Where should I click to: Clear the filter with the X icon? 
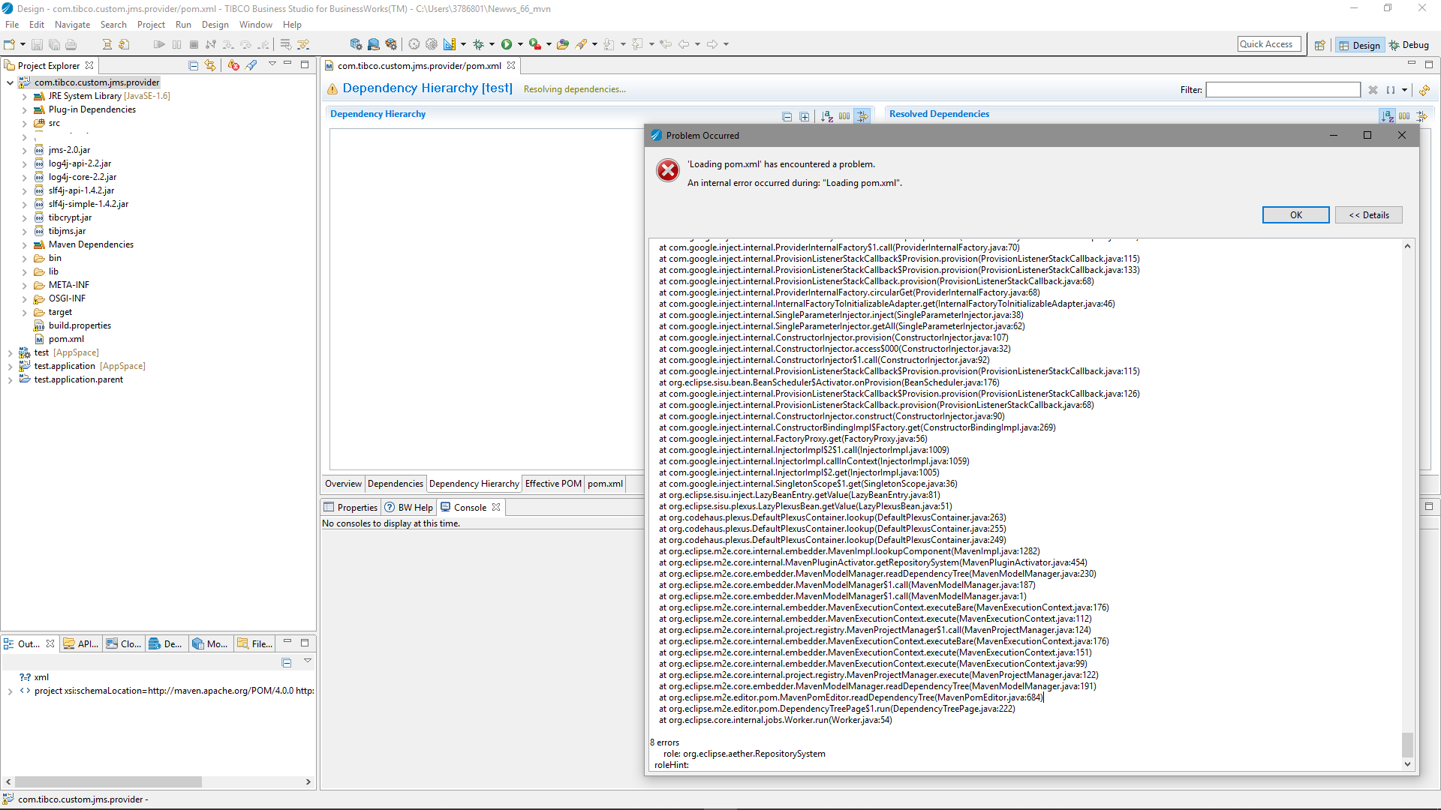point(1373,90)
